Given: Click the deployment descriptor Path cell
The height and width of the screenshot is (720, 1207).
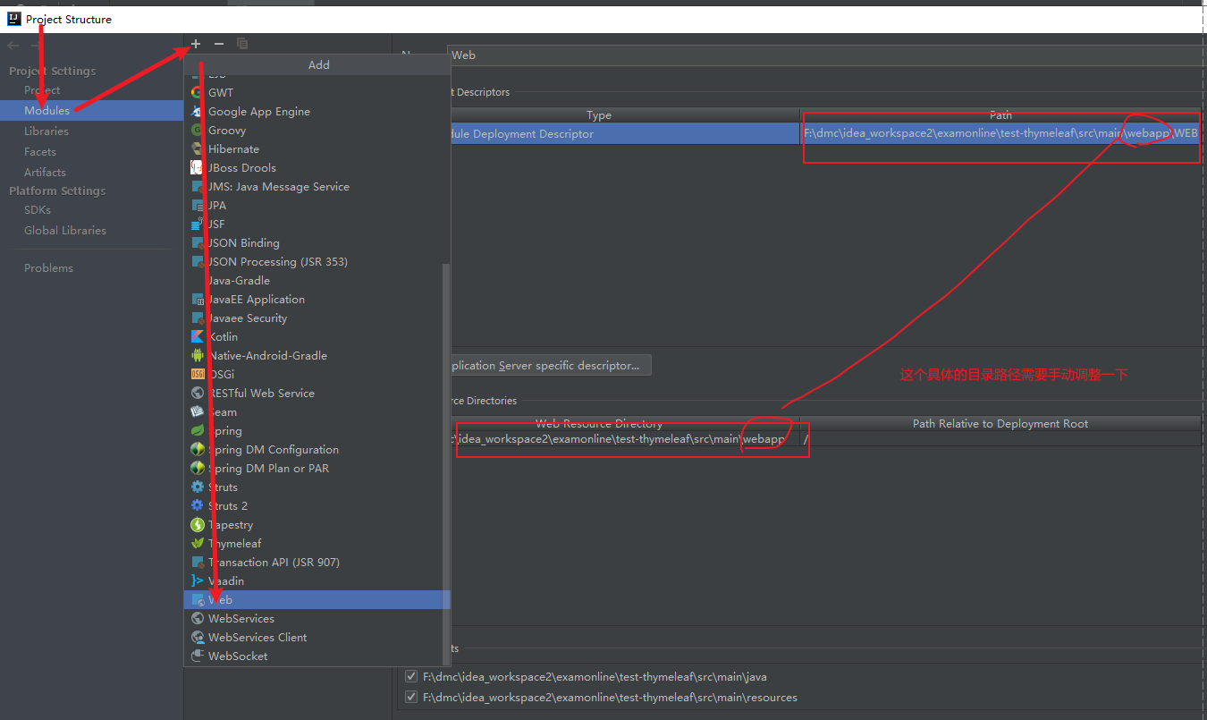Looking at the screenshot, I should 1000,133.
